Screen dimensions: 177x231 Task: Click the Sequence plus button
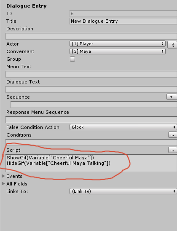point(172,97)
